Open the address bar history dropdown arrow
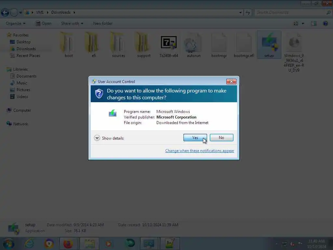Screen dimensions: 333x250 point(240,13)
